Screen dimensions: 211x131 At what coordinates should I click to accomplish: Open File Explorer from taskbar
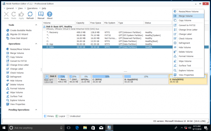(x=85, y=128)
